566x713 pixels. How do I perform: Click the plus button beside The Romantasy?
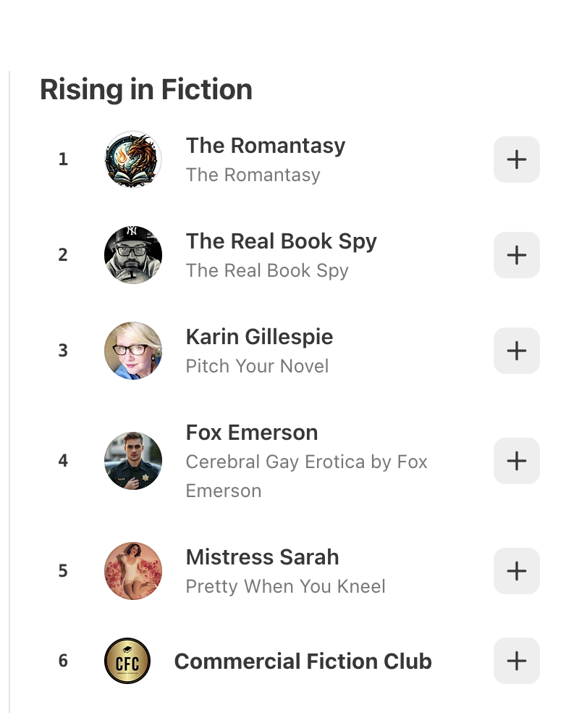pos(516,159)
